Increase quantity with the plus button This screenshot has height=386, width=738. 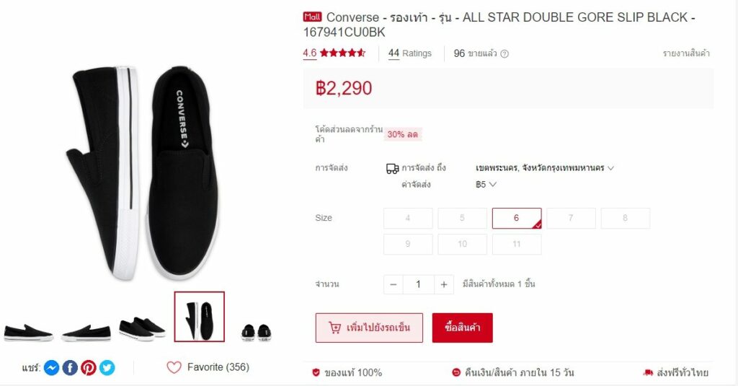[443, 284]
